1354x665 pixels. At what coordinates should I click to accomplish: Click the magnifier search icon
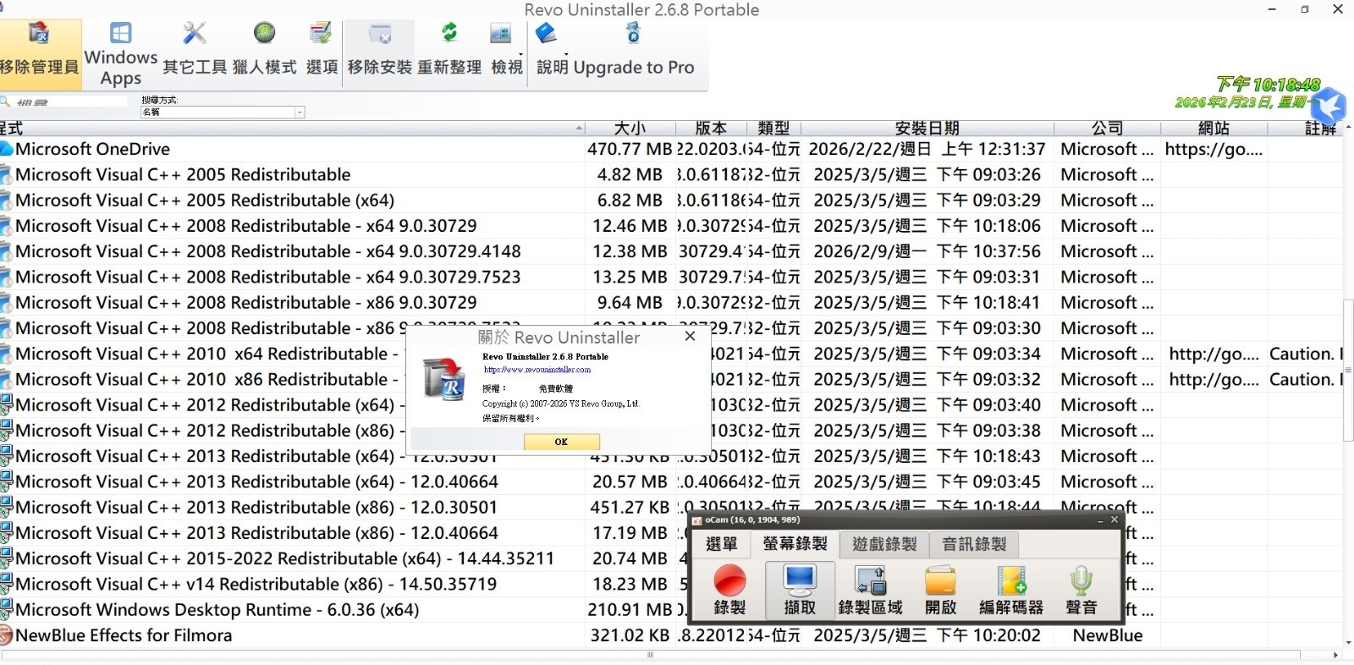point(5,102)
